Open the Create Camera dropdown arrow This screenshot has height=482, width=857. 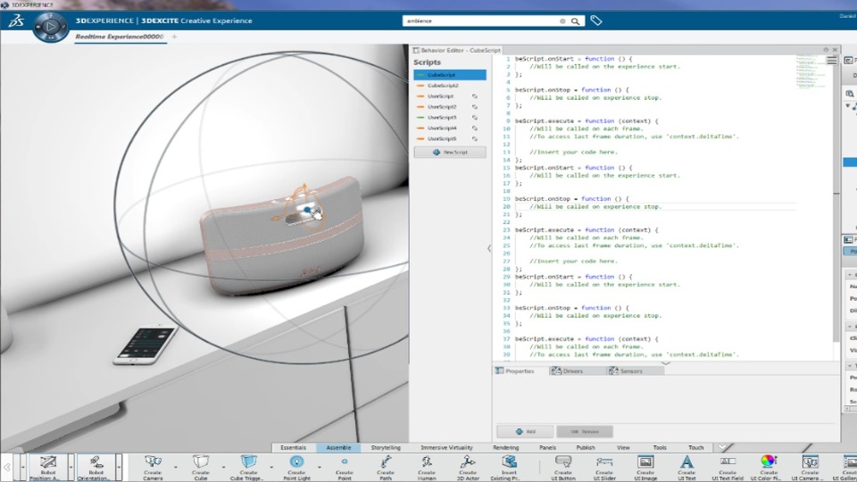tap(174, 466)
